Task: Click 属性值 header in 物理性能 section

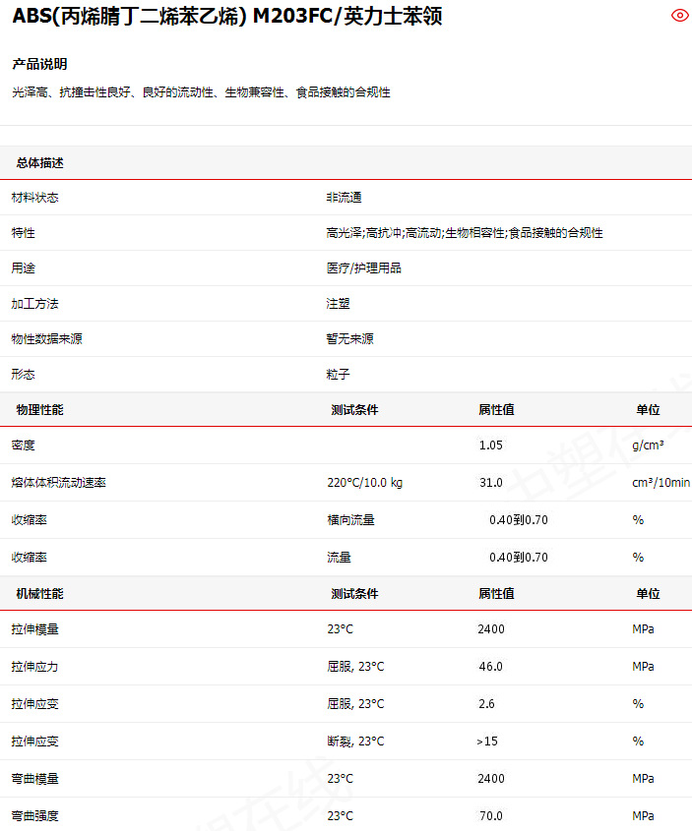Action: pos(496,410)
